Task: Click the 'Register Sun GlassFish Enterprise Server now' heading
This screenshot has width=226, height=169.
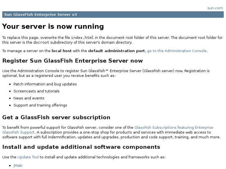Action: click(x=72, y=61)
